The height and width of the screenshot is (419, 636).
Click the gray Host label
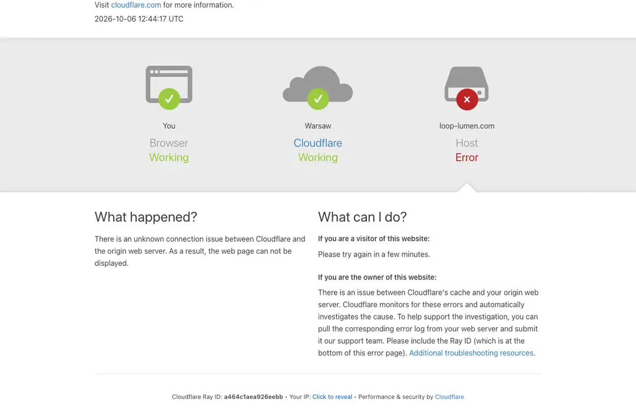466,143
